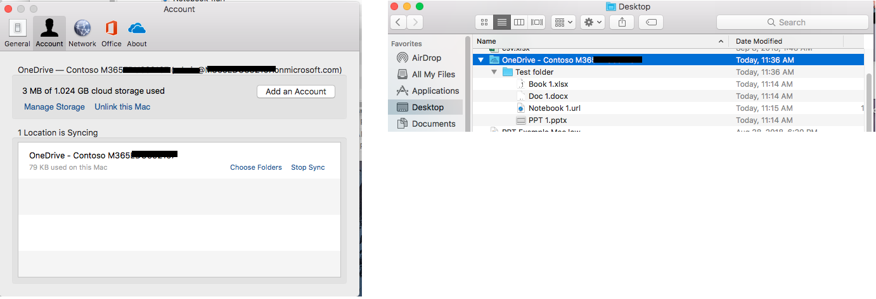Click the Share toolbar button
876x299 pixels.
[622, 22]
